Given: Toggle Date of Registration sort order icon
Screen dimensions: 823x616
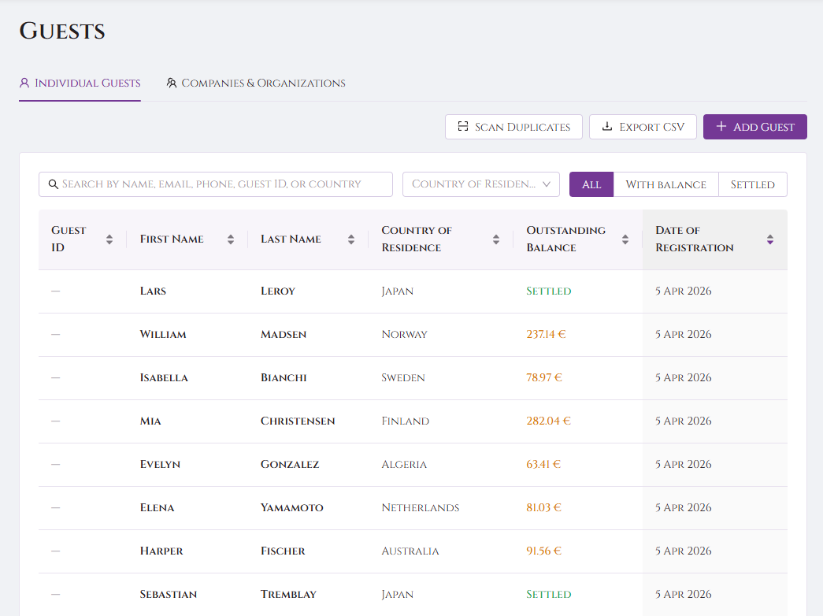Looking at the screenshot, I should (770, 239).
